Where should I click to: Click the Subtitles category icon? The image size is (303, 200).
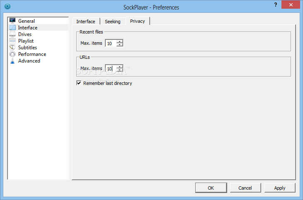(x=12, y=48)
